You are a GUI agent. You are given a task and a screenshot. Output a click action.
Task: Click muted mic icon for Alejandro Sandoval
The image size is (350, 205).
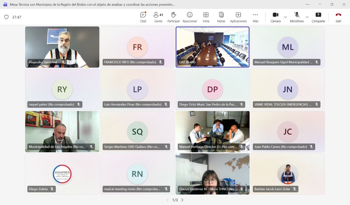pyautogui.click(x=63, y=62)
